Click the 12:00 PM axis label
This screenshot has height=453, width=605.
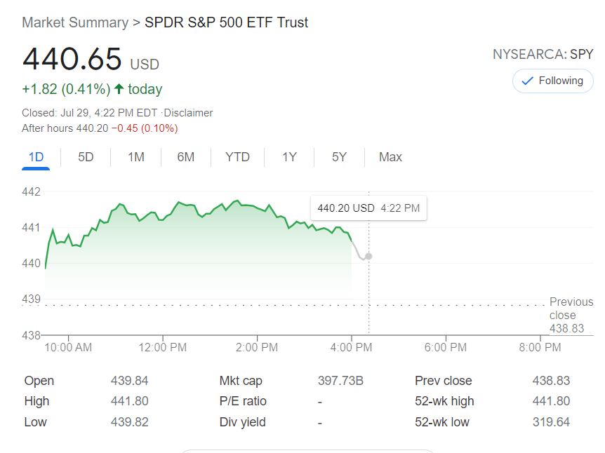[x=162, y=347]
